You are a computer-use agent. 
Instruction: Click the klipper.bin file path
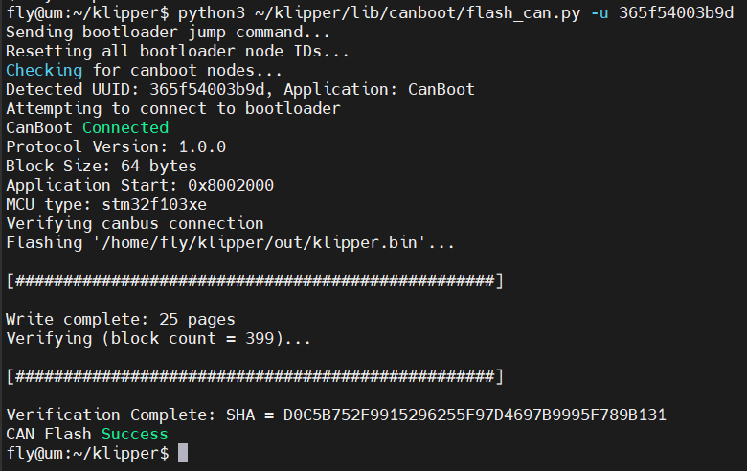click(x=260, y=243)
